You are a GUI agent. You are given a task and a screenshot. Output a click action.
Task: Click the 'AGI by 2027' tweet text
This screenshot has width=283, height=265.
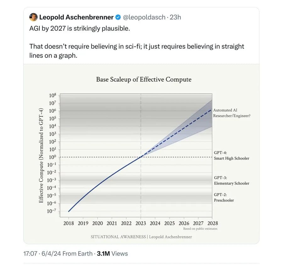[x=80, y=29]
